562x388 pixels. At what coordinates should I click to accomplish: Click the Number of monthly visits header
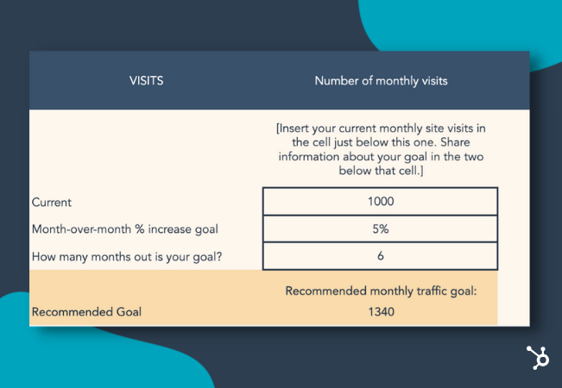pos(381,81)
